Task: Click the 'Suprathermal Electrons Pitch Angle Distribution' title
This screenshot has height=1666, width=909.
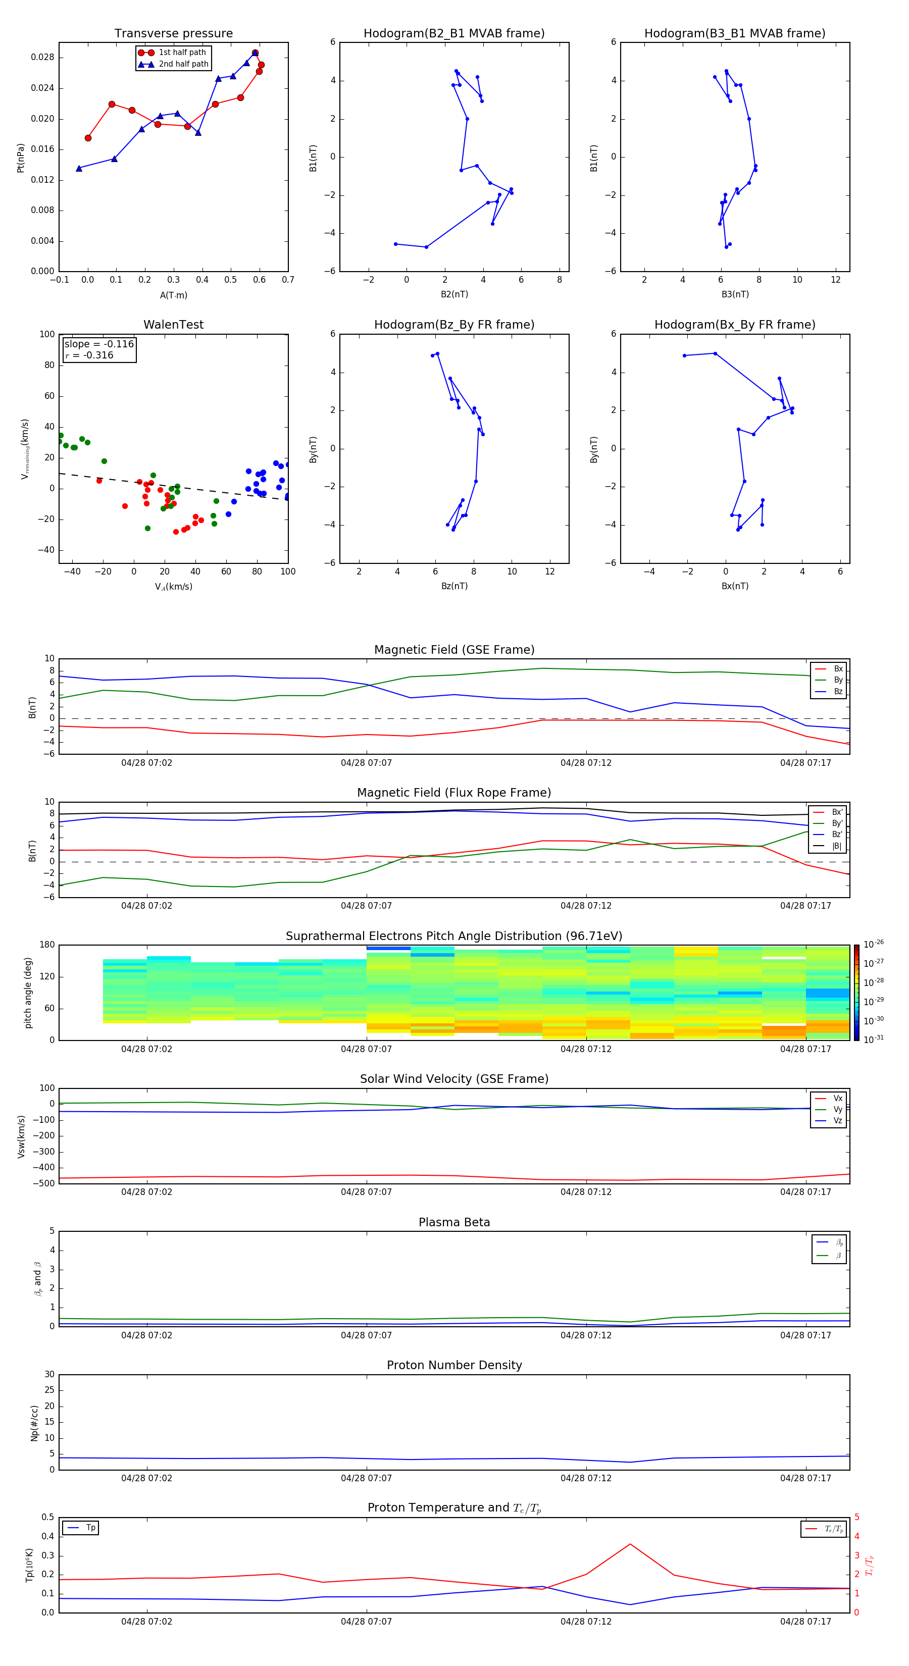Action: (x=454, y=936)
